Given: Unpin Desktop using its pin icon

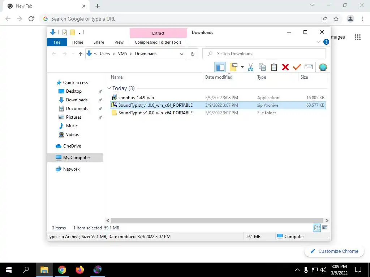Looking at the screenshot, I should coord(100,91).
